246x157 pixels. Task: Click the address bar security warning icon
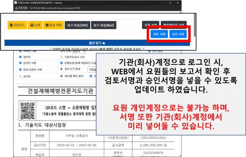16,8
